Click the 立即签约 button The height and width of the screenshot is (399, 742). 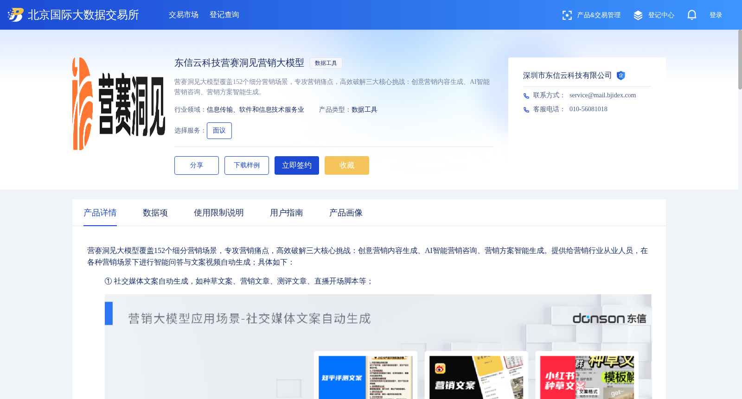[297, 165]
